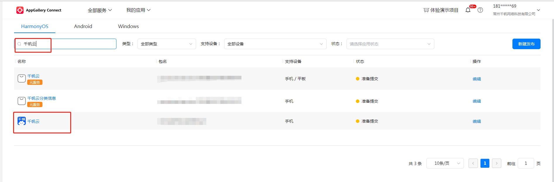
Task: Click the account name 181******69
Action: point(505,6)
